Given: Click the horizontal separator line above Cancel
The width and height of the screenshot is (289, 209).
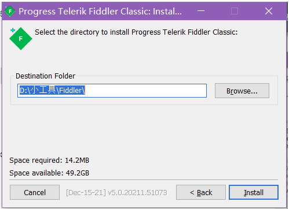Looking at the screenshot, I should coord(144,180).
